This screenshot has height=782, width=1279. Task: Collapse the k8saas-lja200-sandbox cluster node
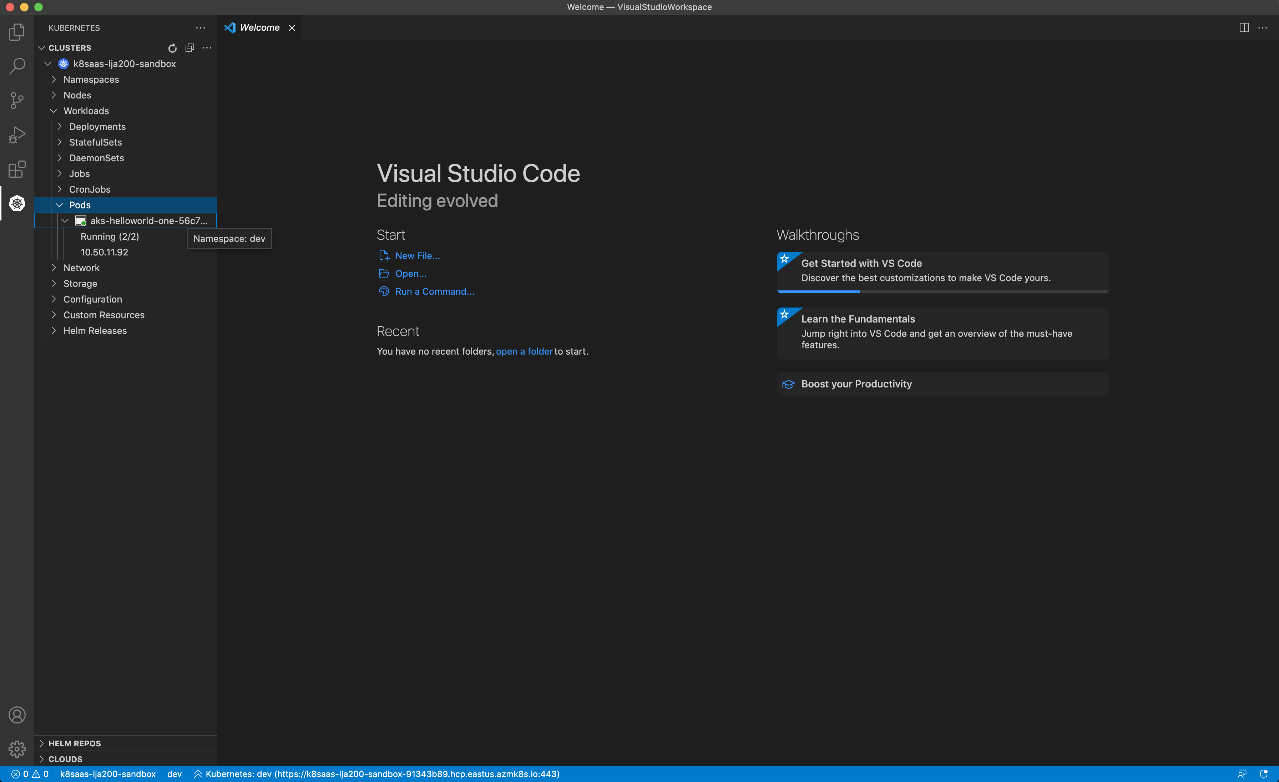[48, 64]
